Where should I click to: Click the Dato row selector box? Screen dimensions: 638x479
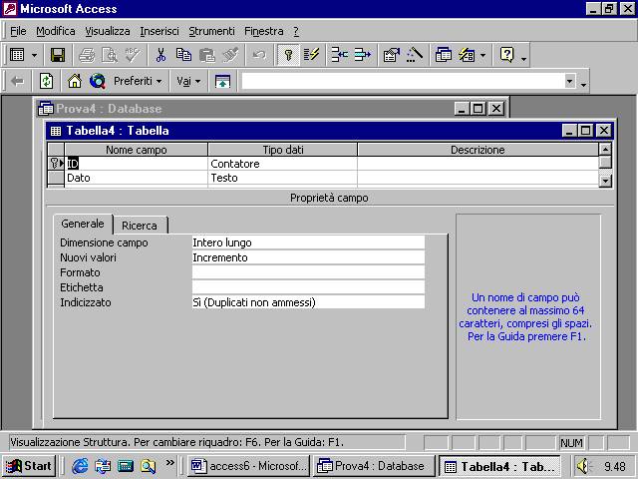(x=56, y=178)
